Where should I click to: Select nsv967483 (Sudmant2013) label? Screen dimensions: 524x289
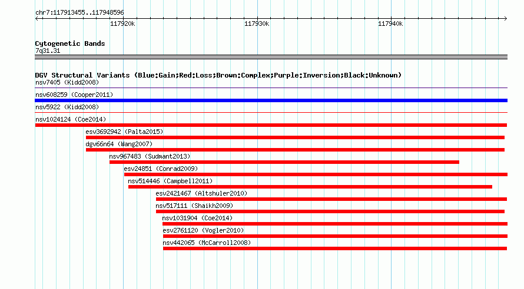(x=150, y=156)
